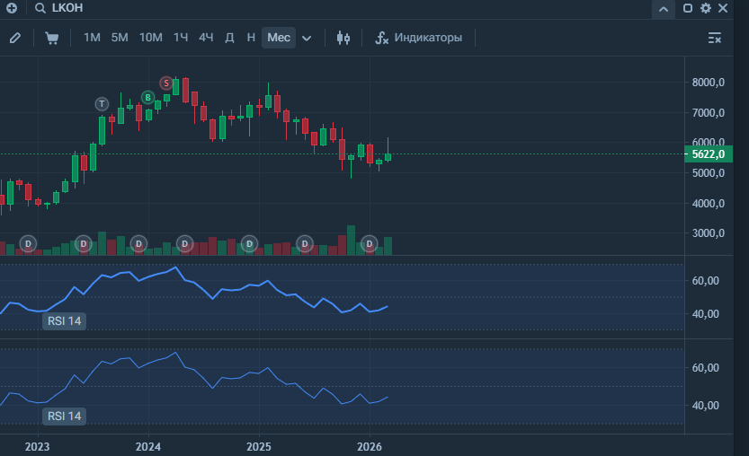The height and width of the screenshot is (456, 749).
Task: Switch to 10M timeframe
Action: (x=150, y=38)
